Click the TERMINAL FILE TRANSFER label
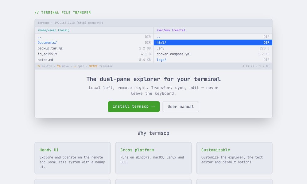Viewport: 307px width, 184px height. coord(63,13)
